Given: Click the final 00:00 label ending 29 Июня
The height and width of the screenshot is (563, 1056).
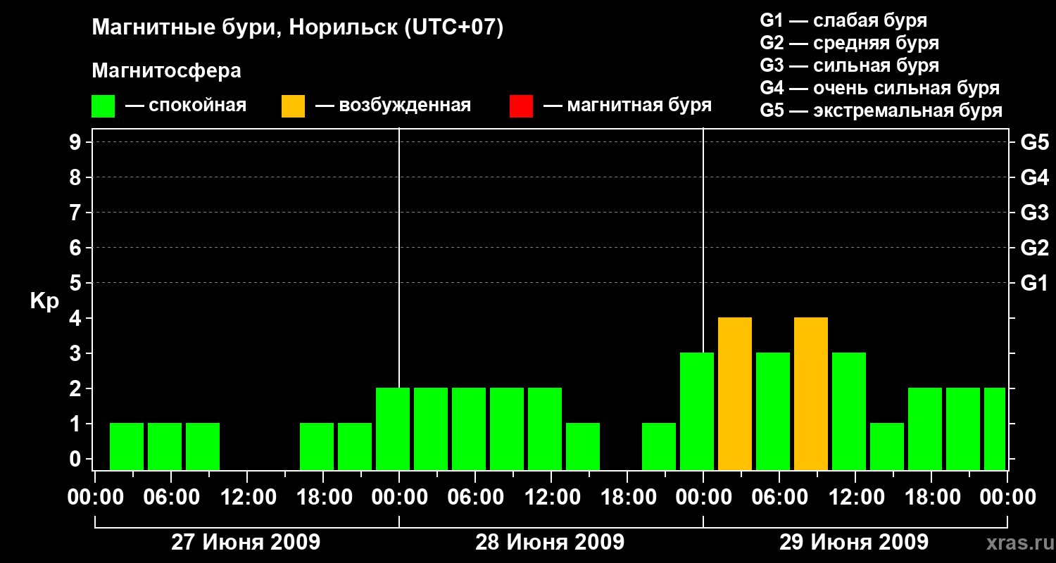Looking at the screenshot, I should click(1007, 498).
